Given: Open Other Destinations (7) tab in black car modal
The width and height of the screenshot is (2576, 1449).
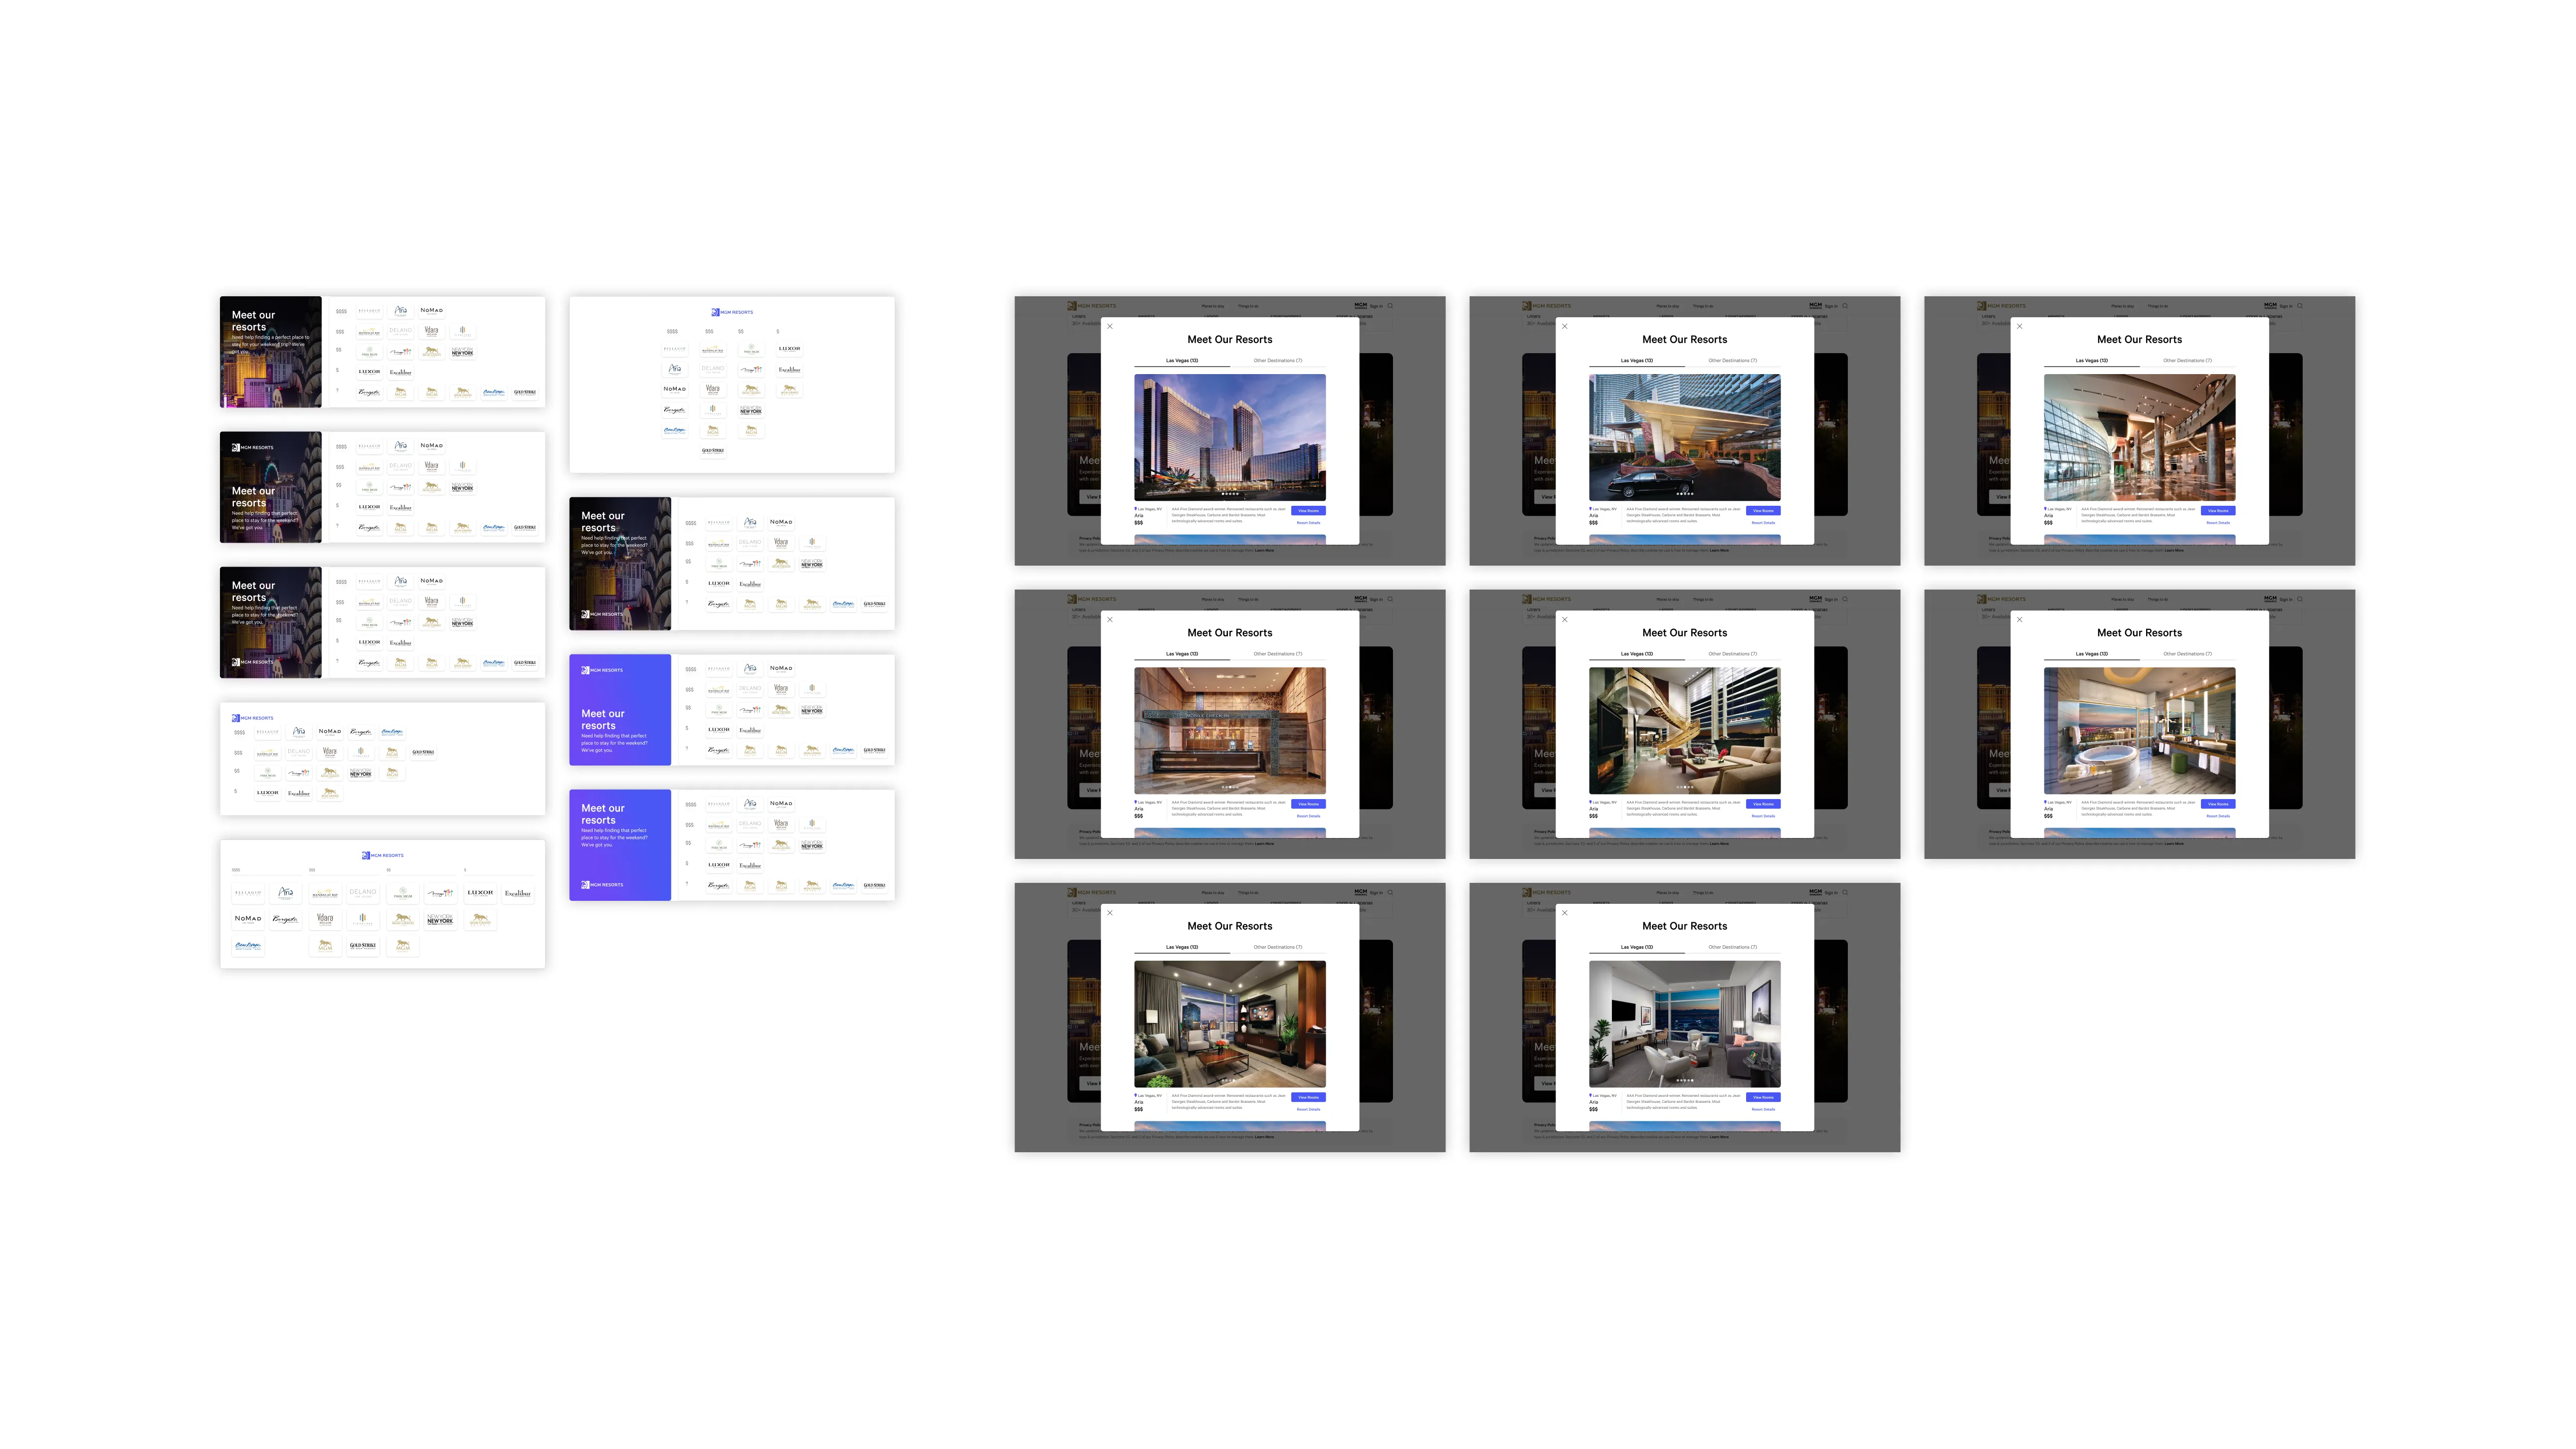Looking at the screenshot, I should (x=1733, y=360).
